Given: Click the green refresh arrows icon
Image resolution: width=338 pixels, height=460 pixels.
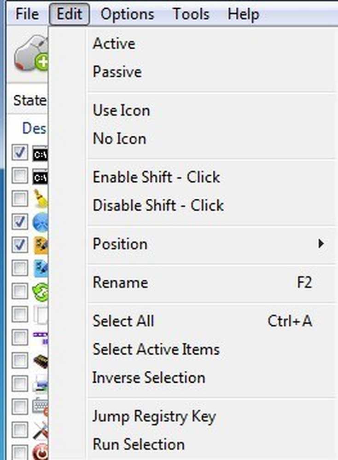Looking at the screenshot, I should [41, 292].
